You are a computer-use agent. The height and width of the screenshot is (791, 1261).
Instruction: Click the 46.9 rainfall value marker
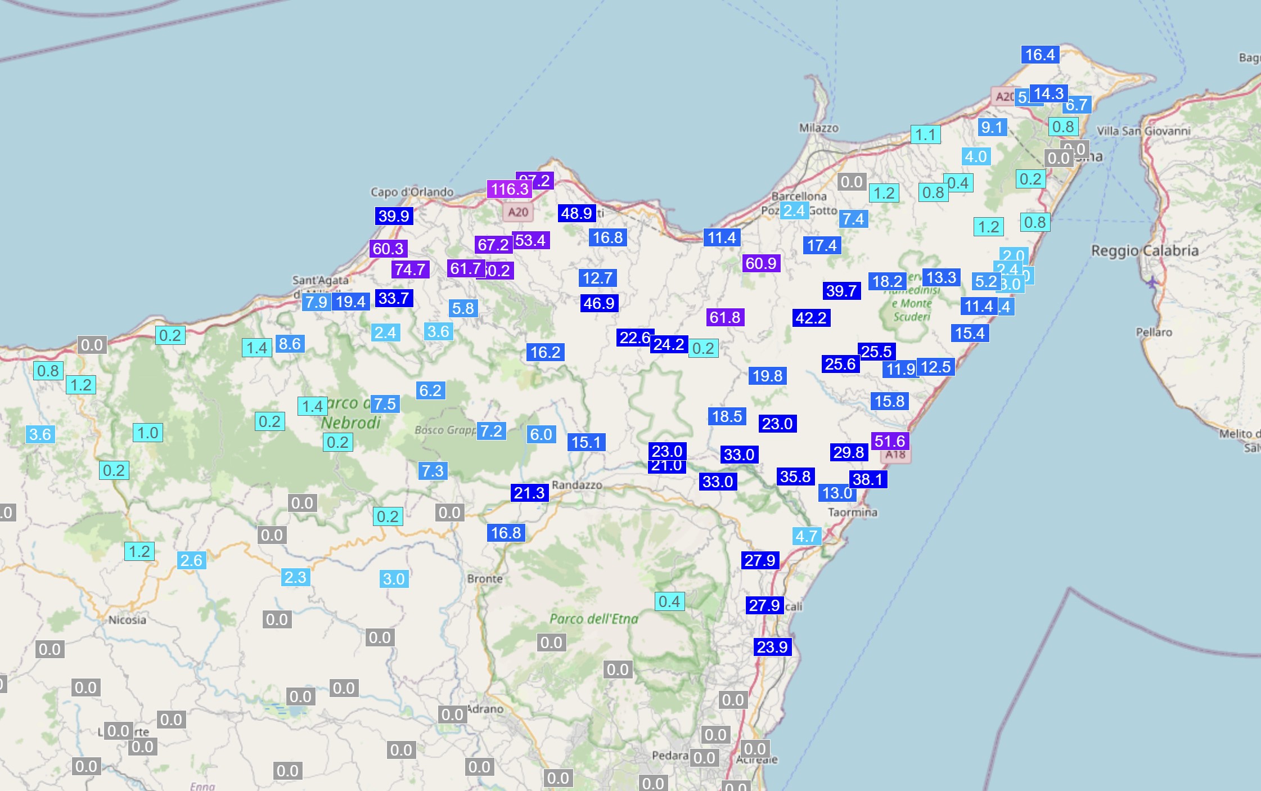[x=599, y=303]
